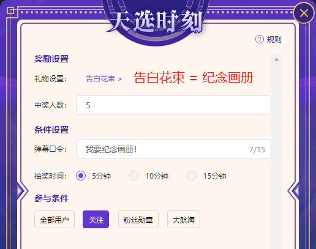Open the 规则 question mark icon

click(260, 39)
